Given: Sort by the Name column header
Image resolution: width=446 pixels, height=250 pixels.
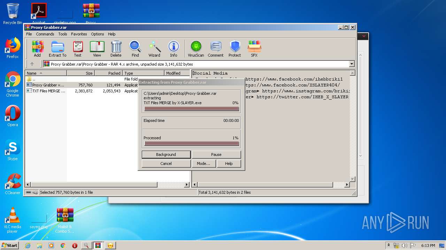Looking at the screenshot, I should [46, 73].
